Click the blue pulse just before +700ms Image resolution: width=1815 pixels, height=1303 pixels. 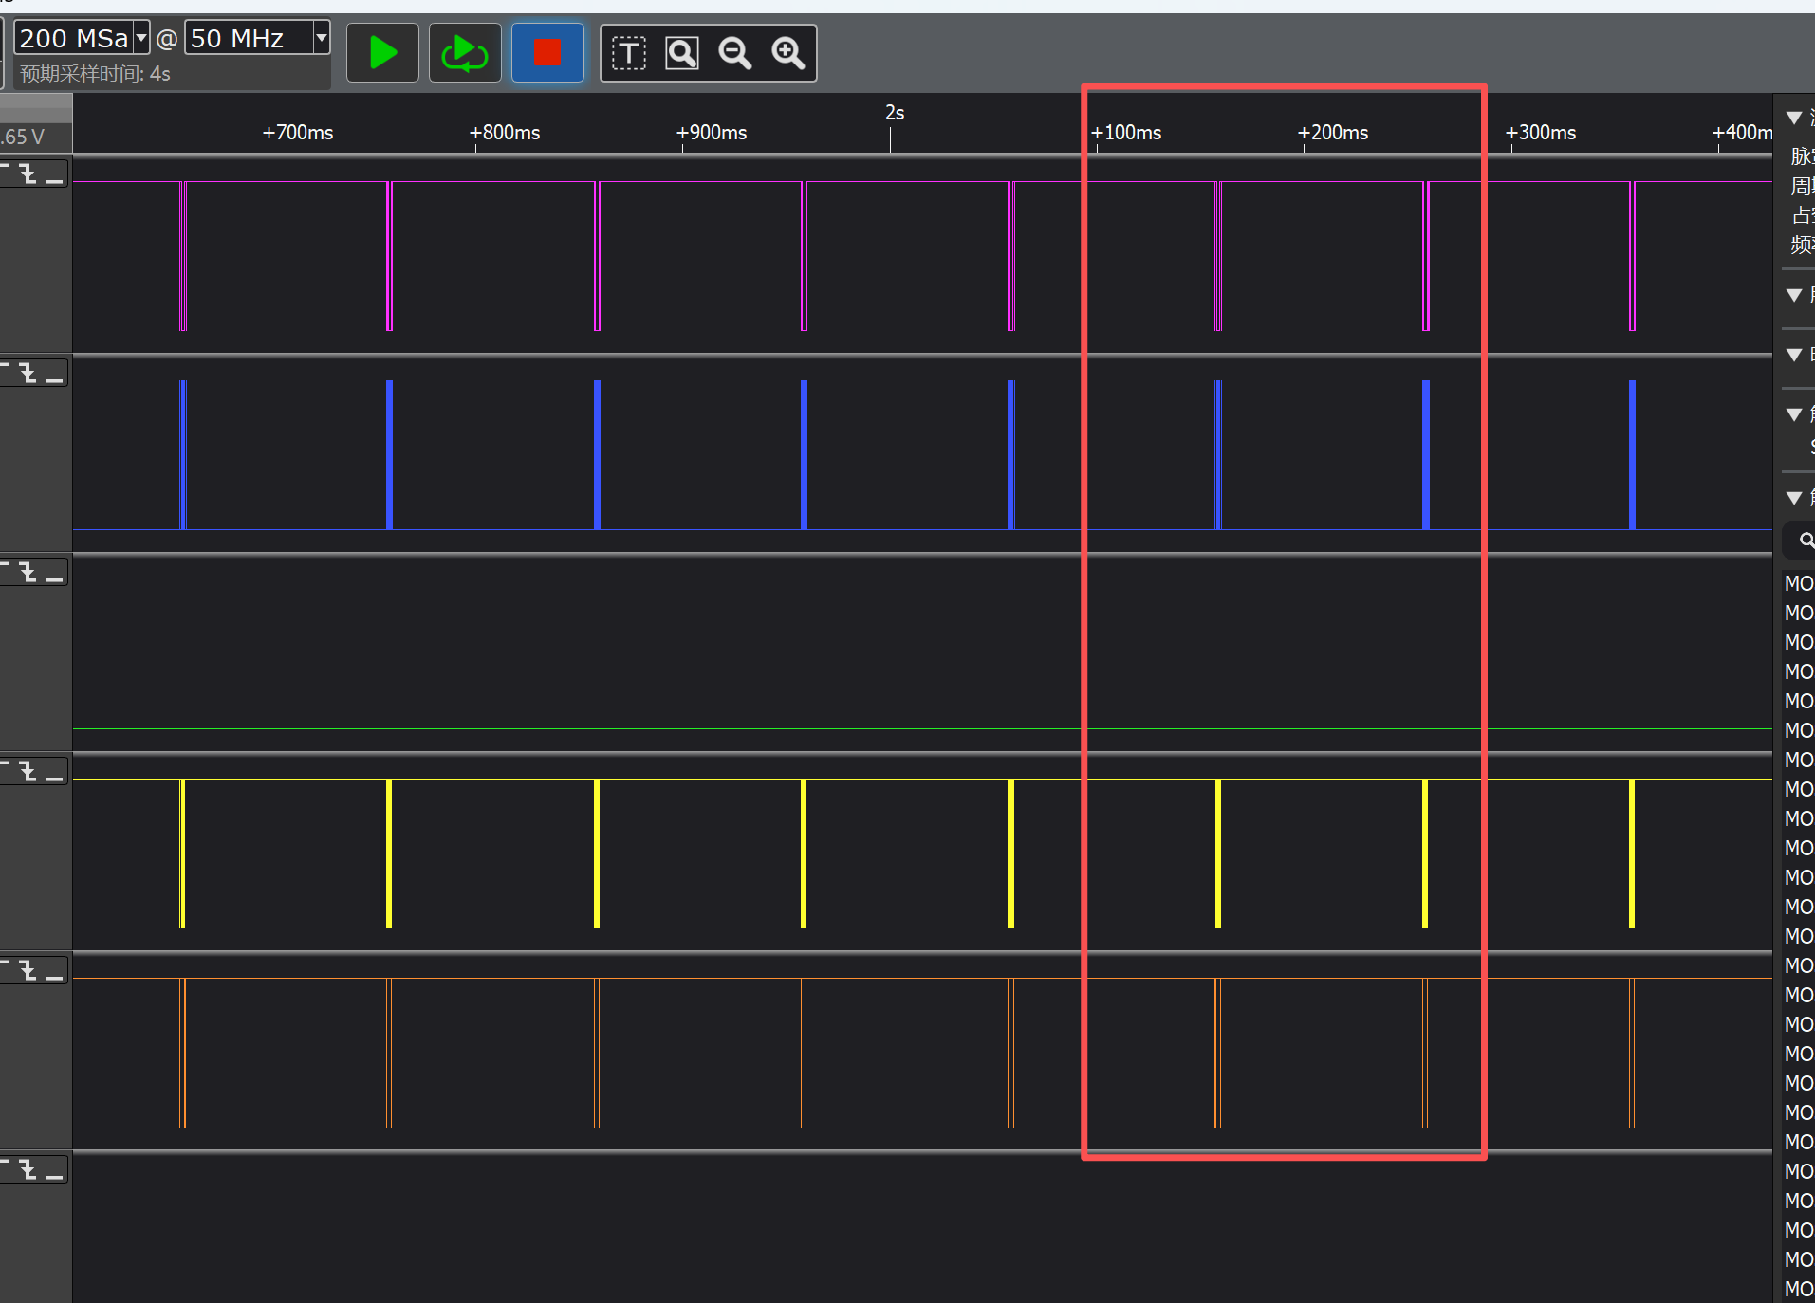point(183,455)
